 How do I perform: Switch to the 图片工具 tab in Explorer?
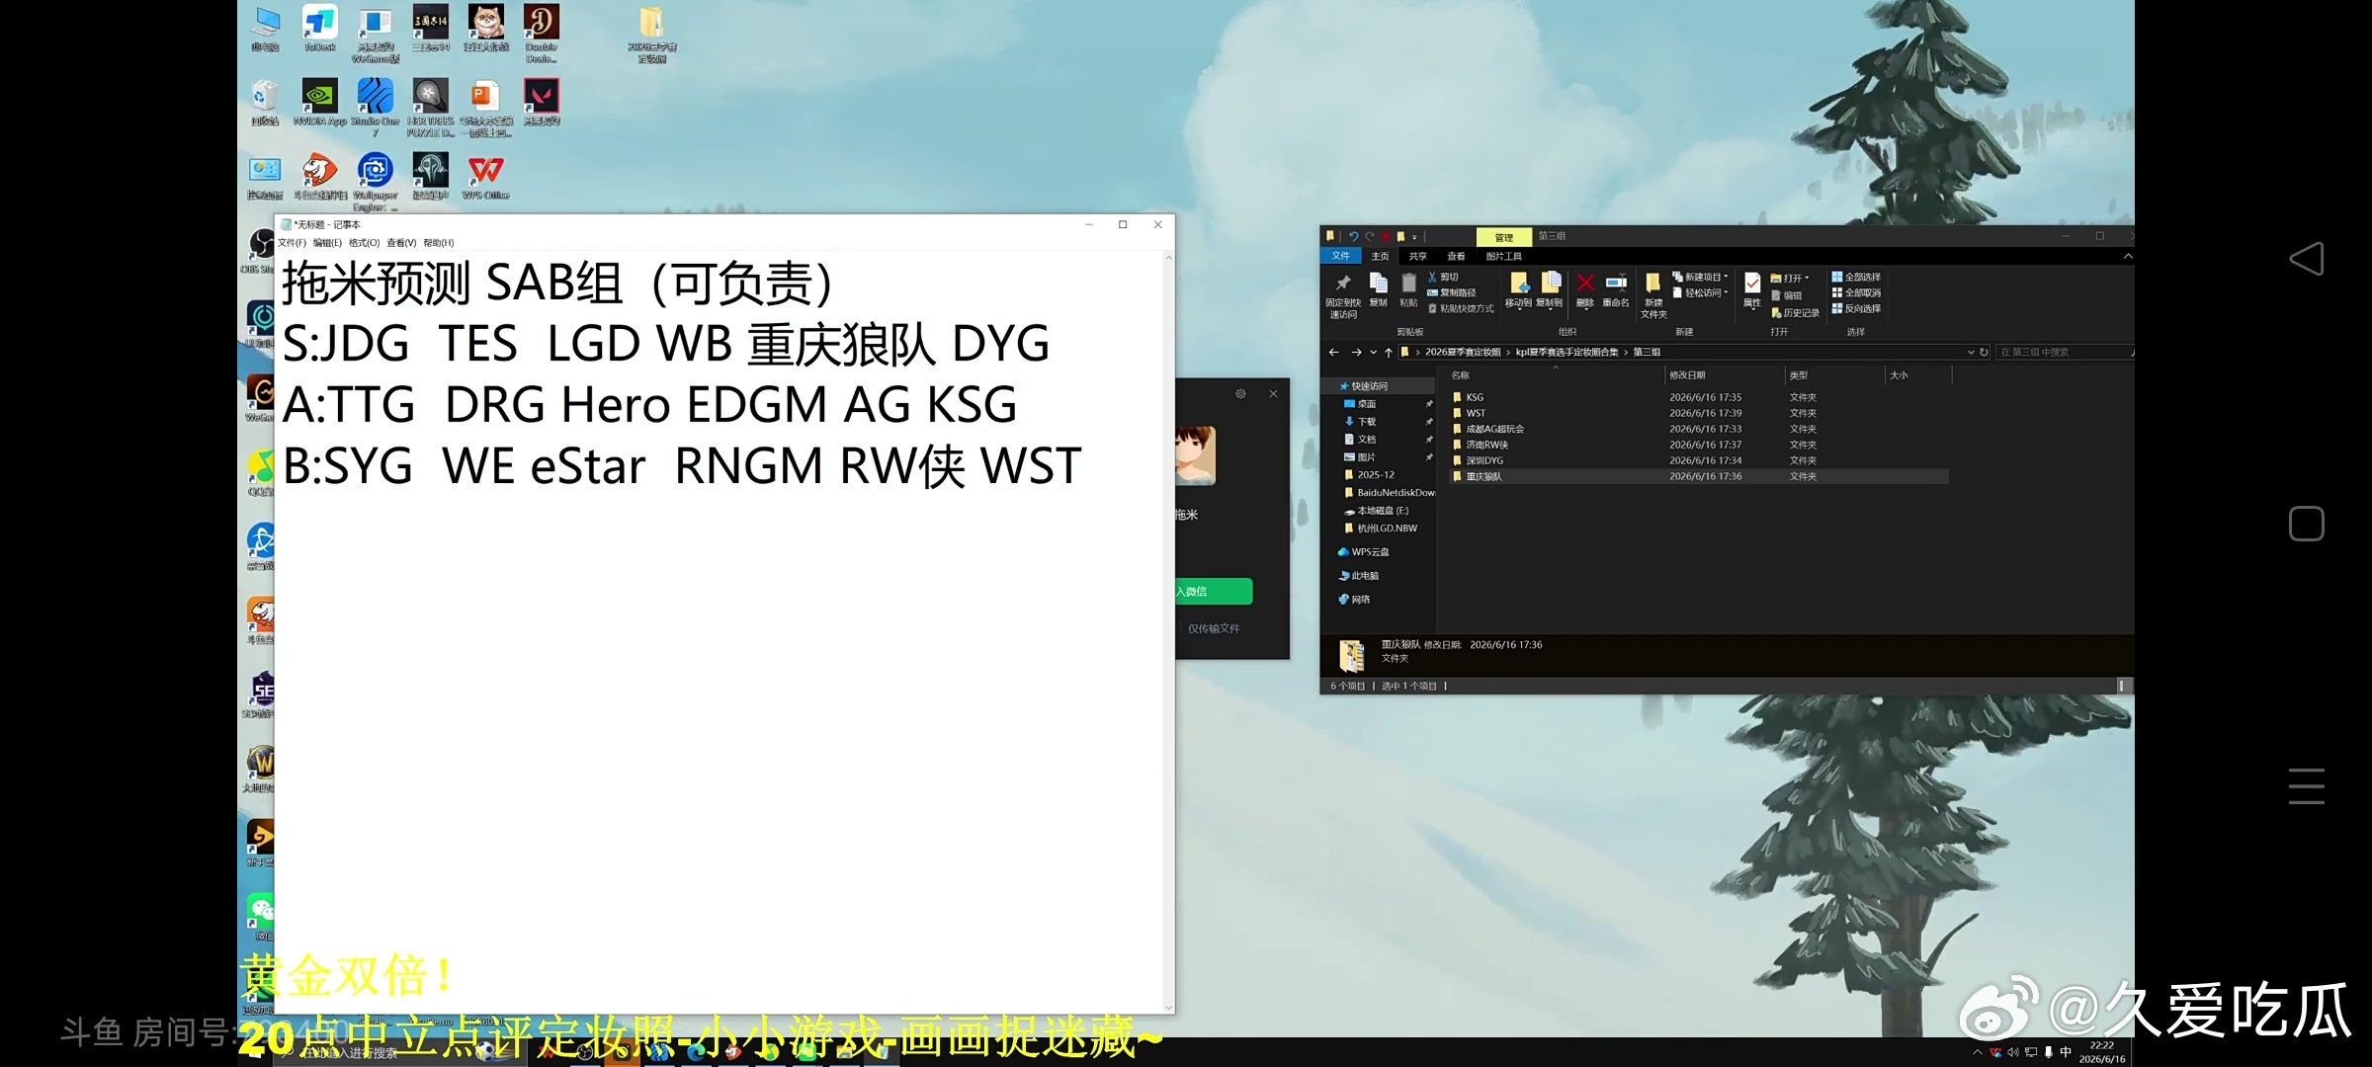[x=1503, y=256]
